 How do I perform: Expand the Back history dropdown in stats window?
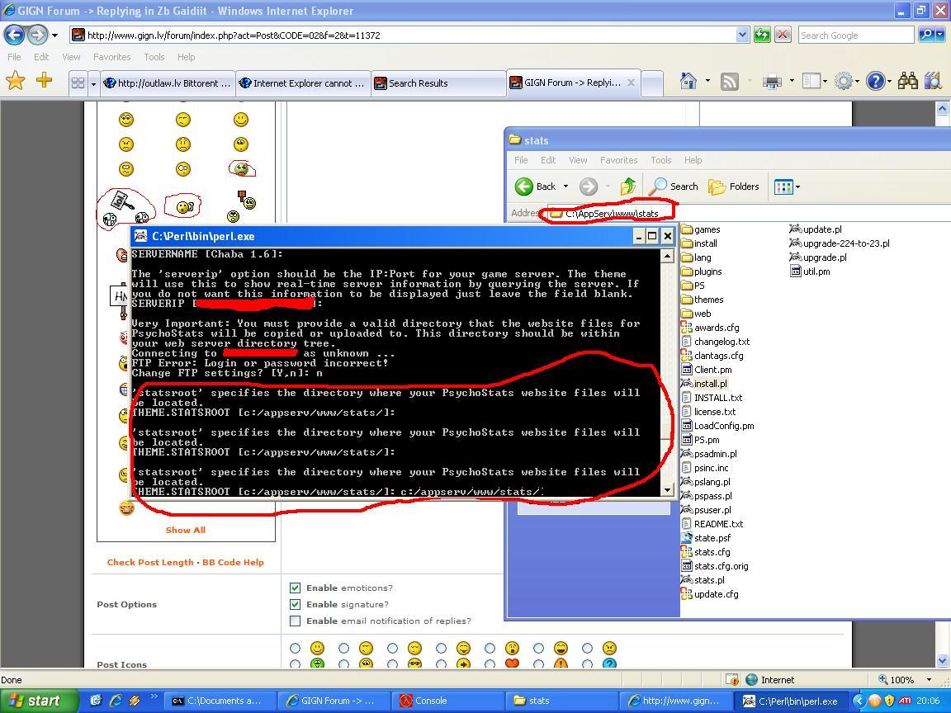[x=565, y=187]
